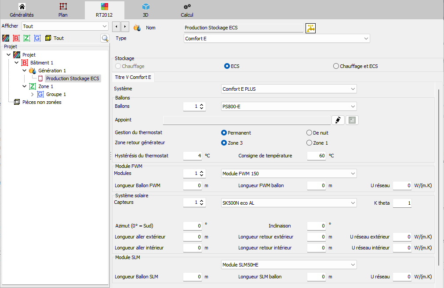
Task: Switch to the Calcul tab
Action: click(x=187, y=10)
